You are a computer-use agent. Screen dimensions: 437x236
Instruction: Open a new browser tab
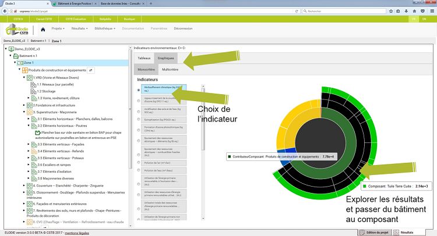coord(151,3)
